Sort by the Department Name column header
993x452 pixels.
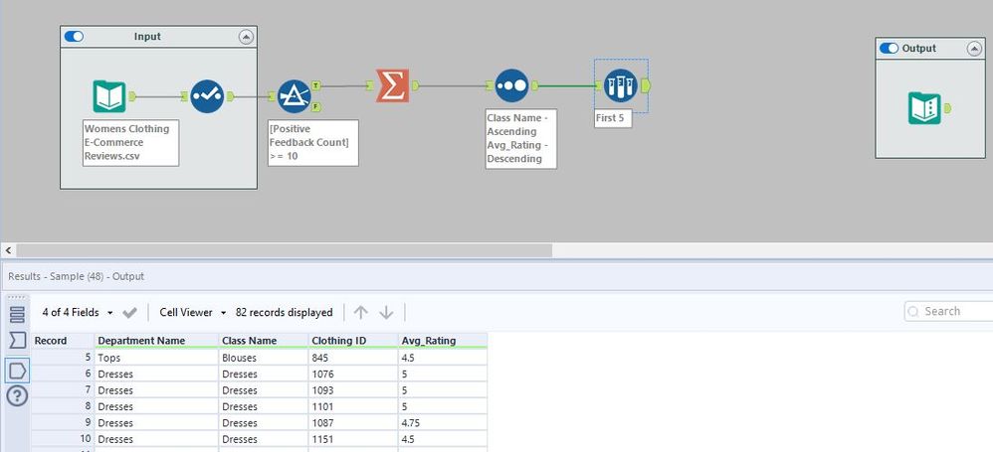[156, 341]
